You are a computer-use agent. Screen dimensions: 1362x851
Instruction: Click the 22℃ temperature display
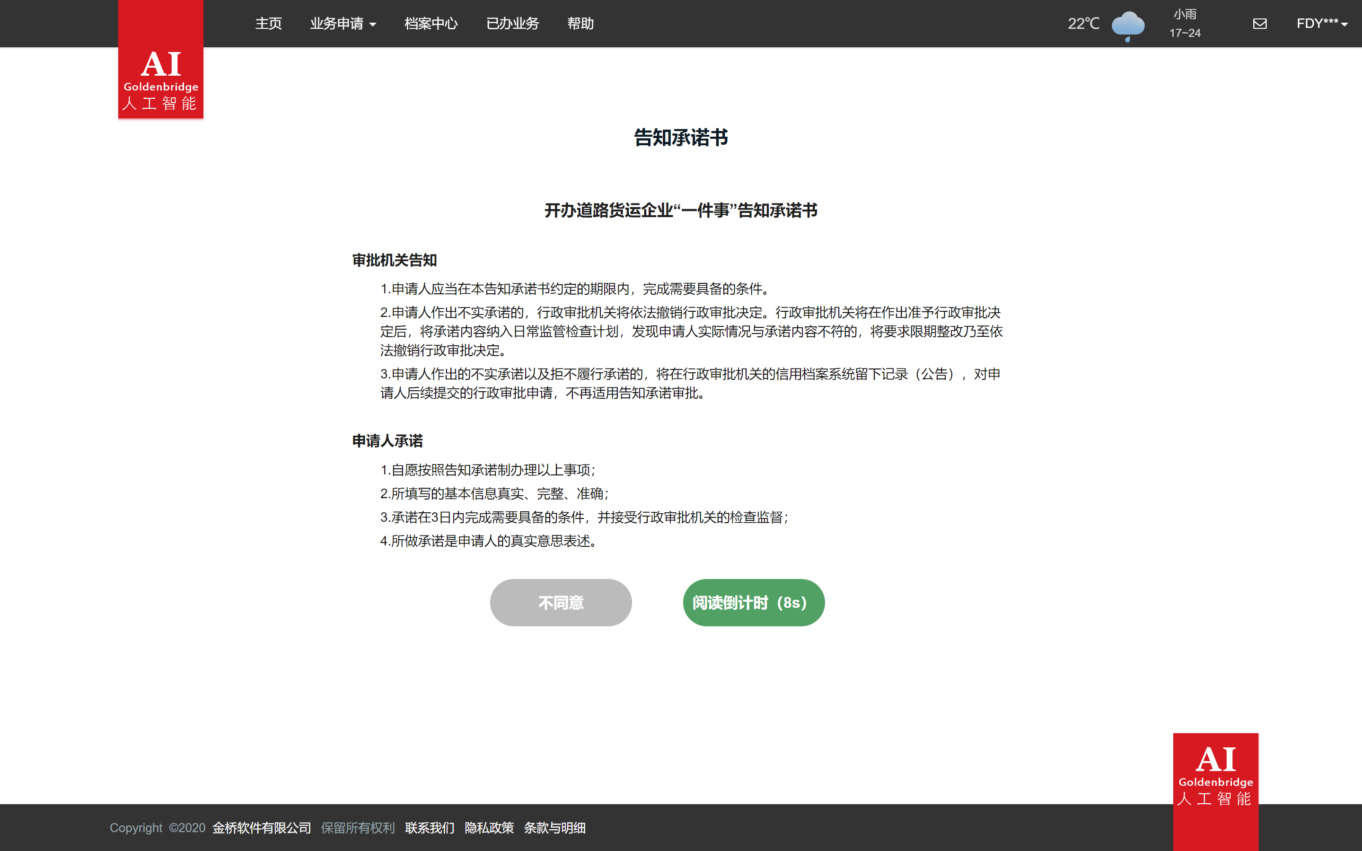1082,24
